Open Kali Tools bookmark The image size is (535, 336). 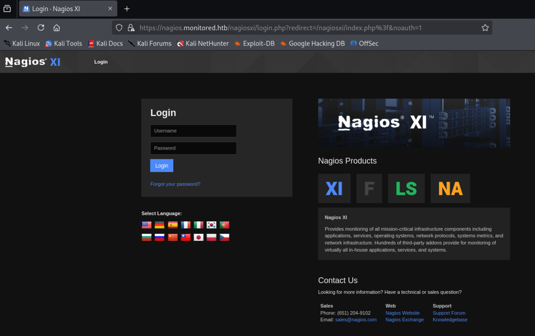pos(64,43)
